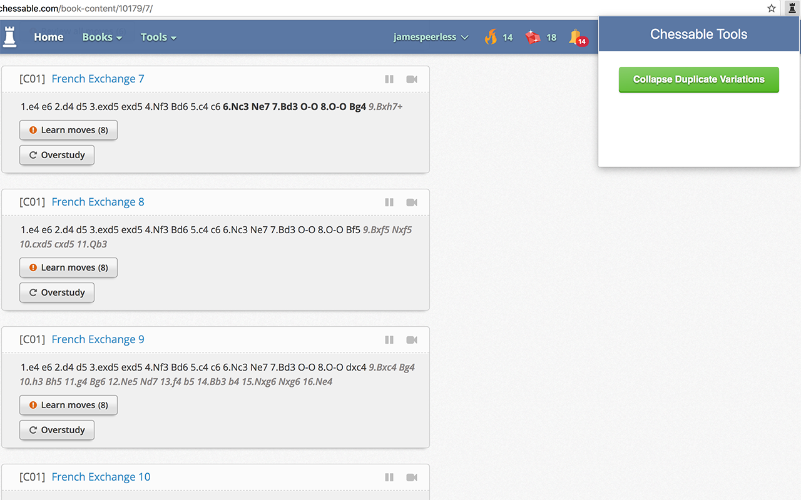The image size is (801, 500).
Task: Click the [C01] code of French Exchange 7
Action: pos(33,79)
